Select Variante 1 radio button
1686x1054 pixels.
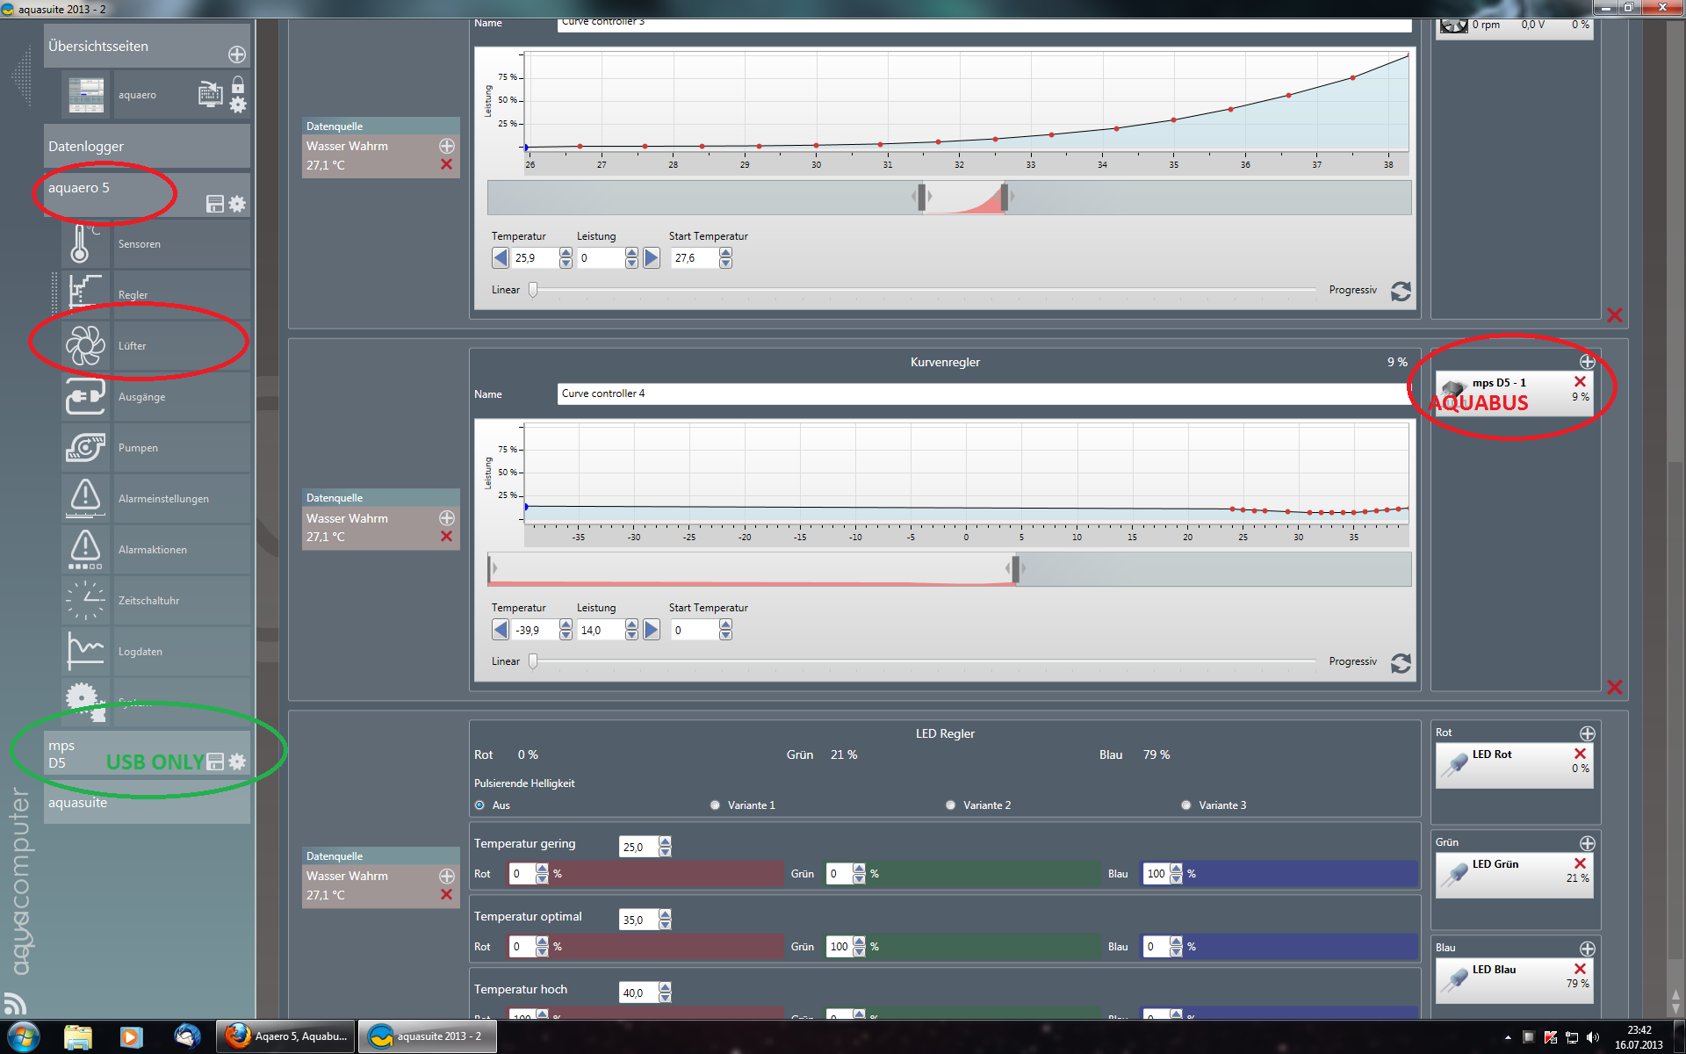point(715,805)
